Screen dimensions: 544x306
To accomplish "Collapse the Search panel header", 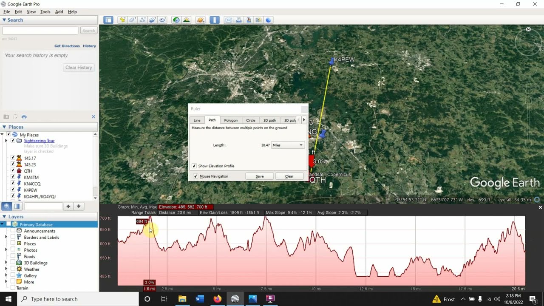I will click(5, 20).
